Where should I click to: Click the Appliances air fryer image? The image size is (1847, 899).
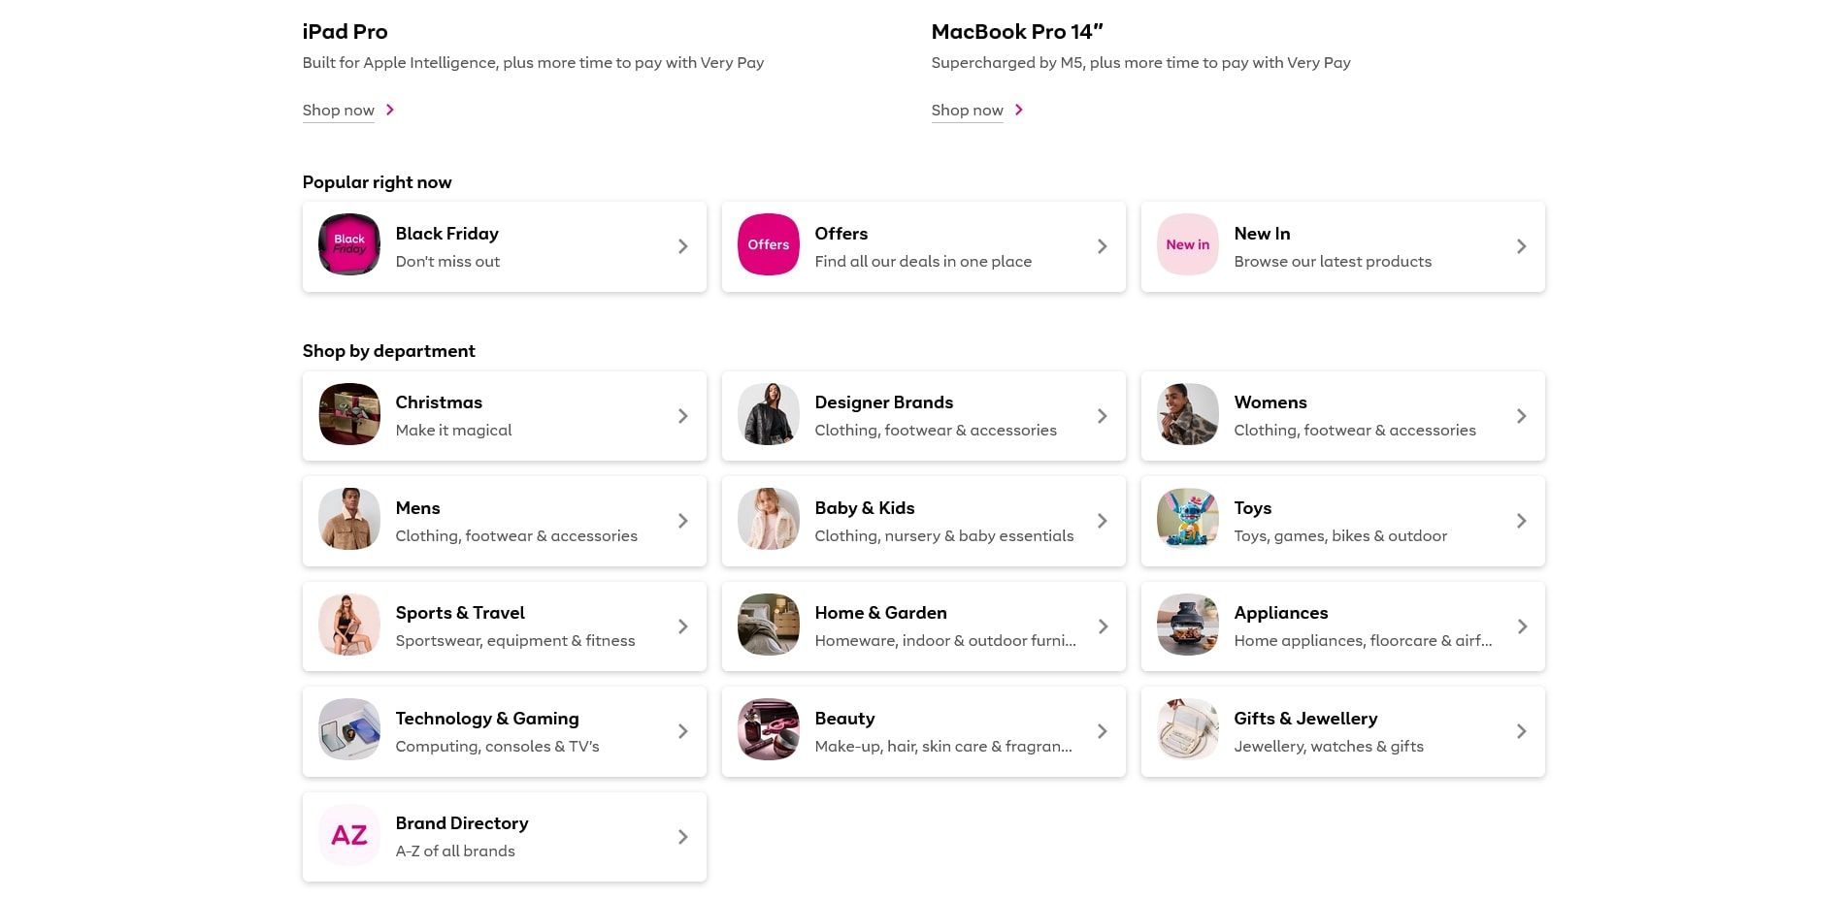click(1187, 625)
